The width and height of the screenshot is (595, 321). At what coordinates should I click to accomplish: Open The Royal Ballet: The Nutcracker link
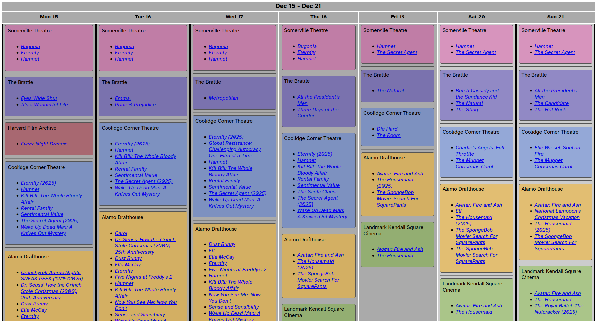point(559,306)
